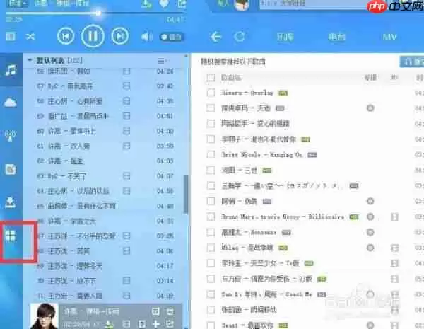Select playlist song 66 许嵩 - 宇宙之大
Image resolution: width=424 pixels, height=329 pixels.
pos(105,221)
